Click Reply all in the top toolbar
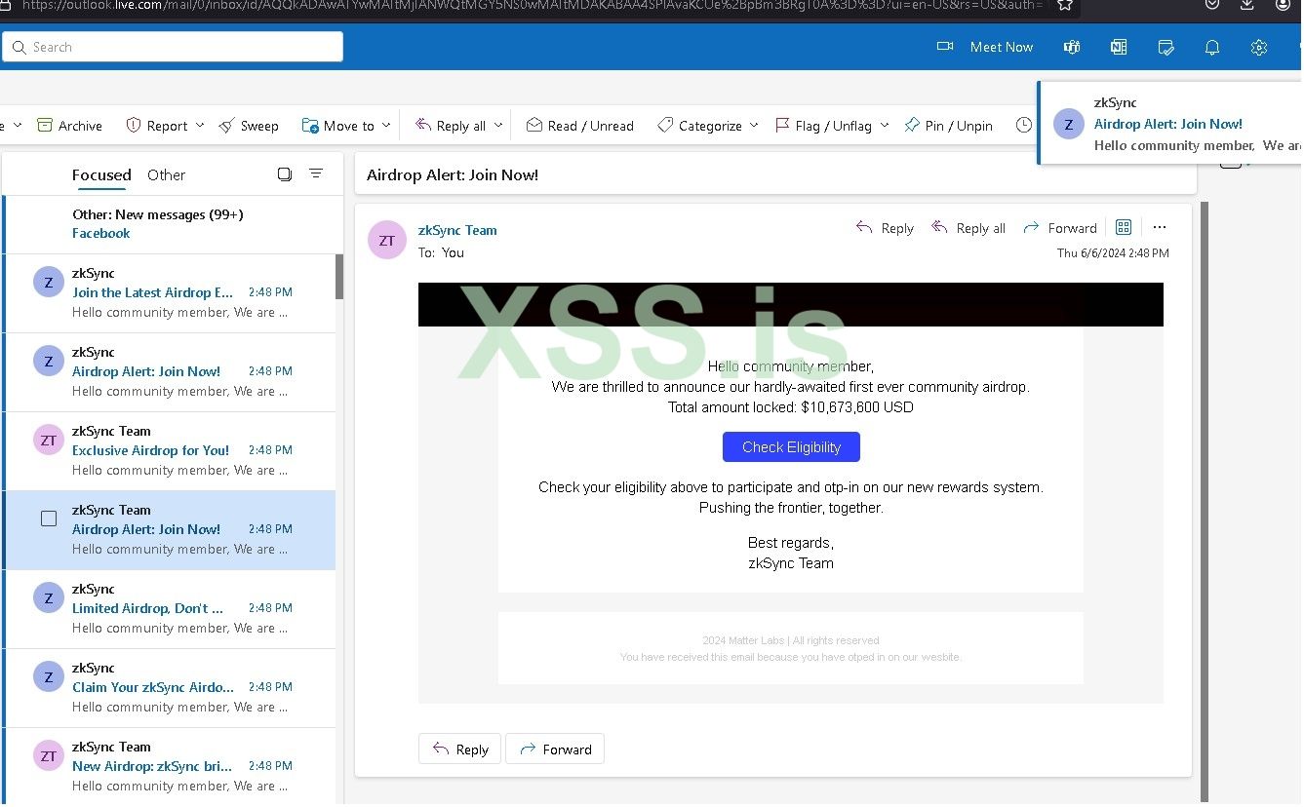Screen dimensions: 1304x807 [x=451, y=126]
